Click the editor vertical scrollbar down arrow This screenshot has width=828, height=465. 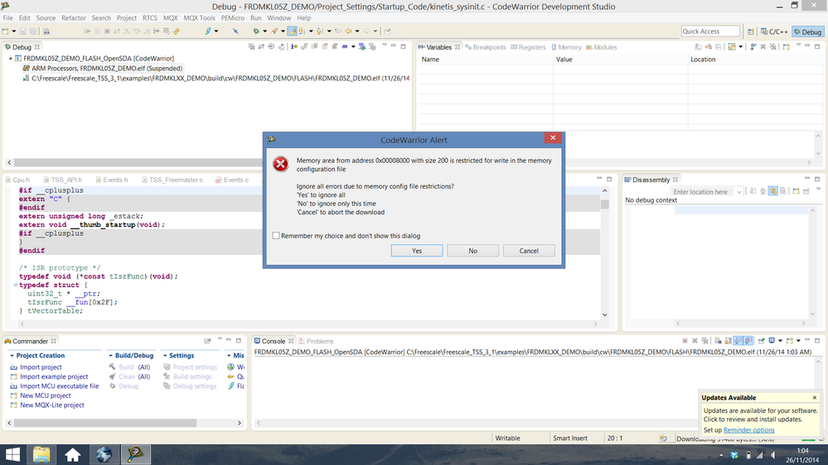click(604, 314)
